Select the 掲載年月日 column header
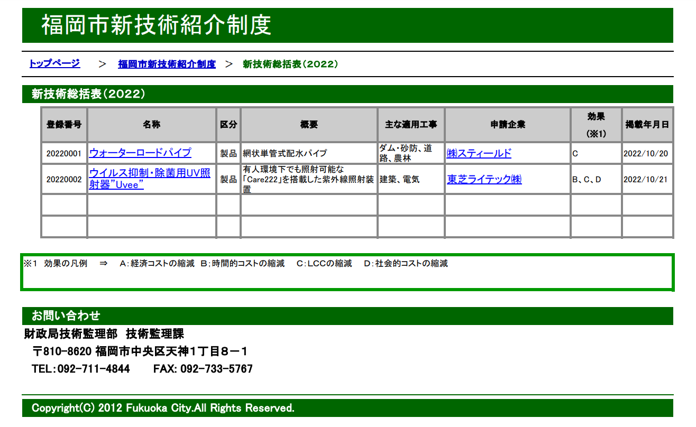696x427 pixels. (647, 125)
